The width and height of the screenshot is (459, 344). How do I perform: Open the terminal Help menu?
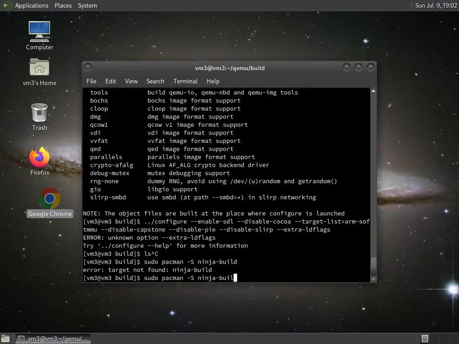point(213,82)
